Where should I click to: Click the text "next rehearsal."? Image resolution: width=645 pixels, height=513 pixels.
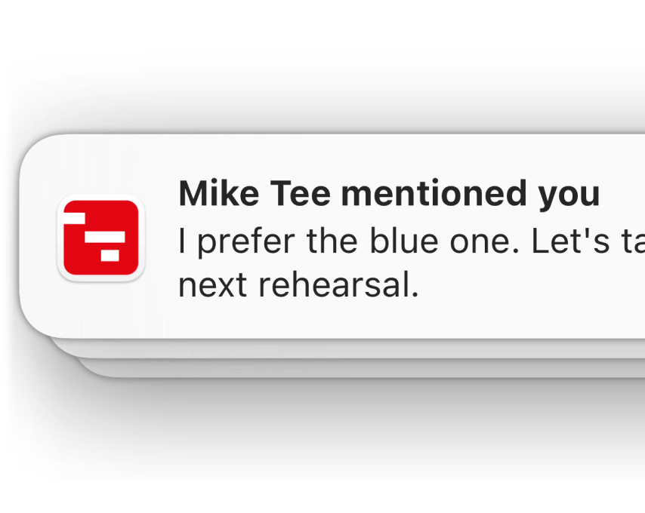pyautogui.click(x=298, y=285)
